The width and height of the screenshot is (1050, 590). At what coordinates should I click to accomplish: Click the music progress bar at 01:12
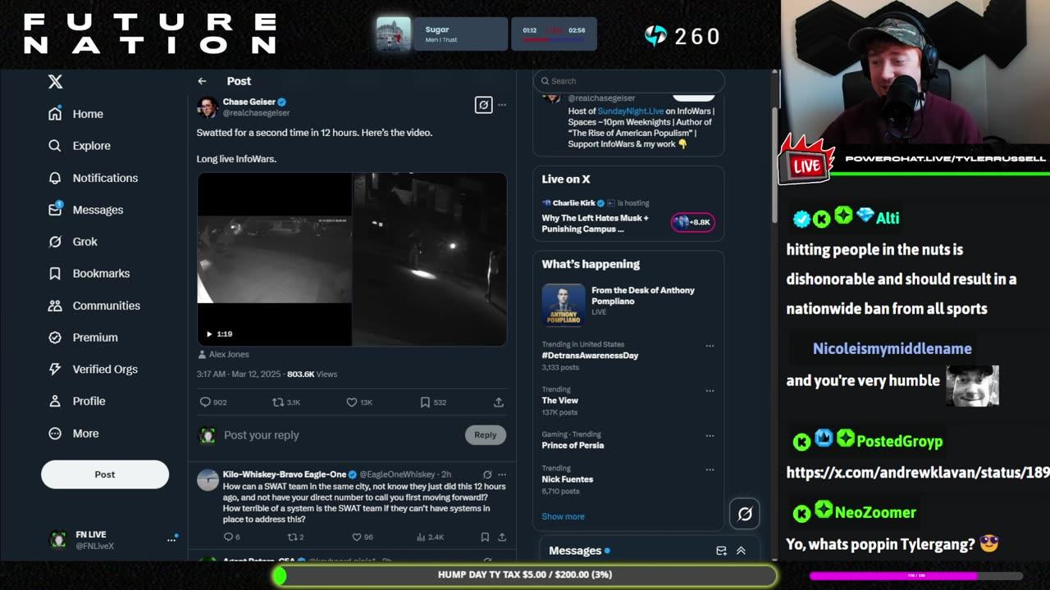tap(555, 39)
